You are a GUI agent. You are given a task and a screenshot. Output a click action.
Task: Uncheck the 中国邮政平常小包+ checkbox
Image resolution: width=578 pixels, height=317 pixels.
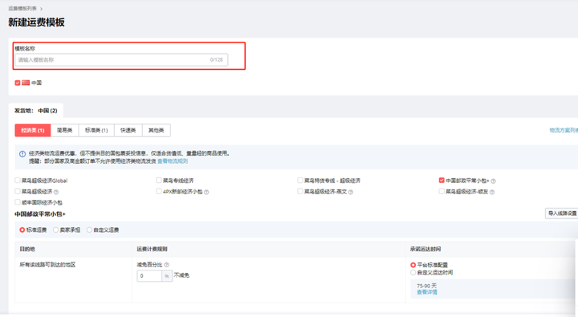[x=442, y=181]
